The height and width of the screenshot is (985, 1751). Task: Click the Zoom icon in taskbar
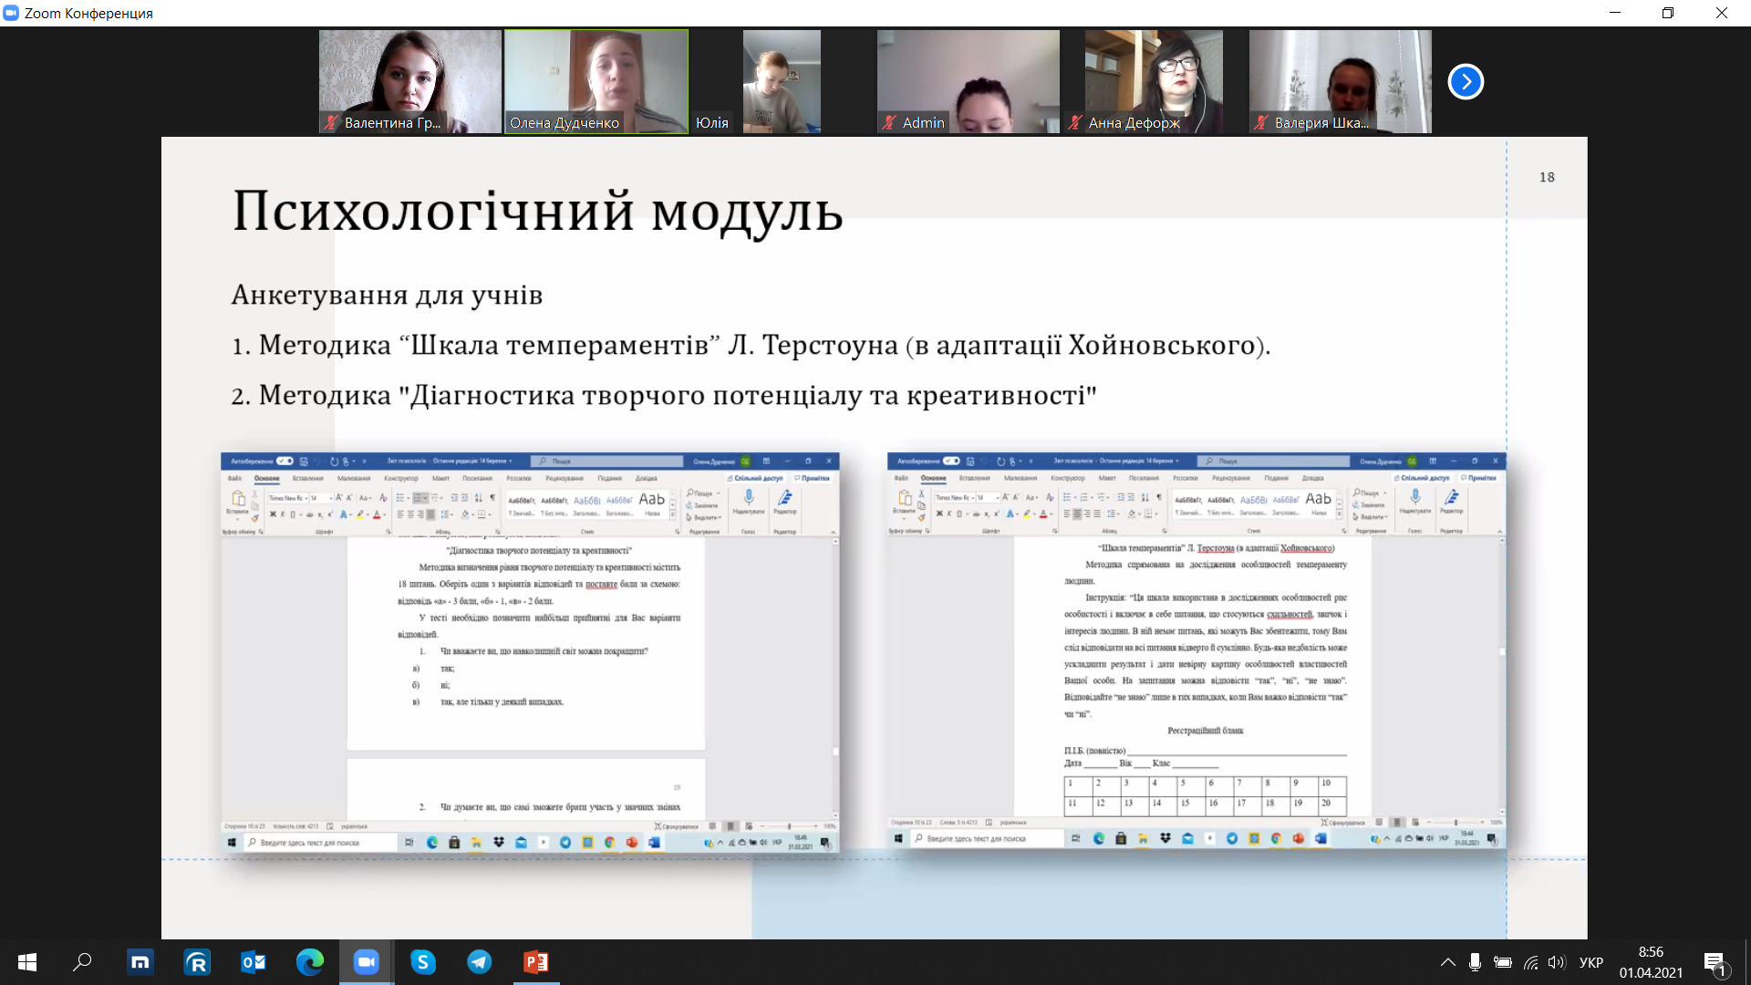pos(367,962)
